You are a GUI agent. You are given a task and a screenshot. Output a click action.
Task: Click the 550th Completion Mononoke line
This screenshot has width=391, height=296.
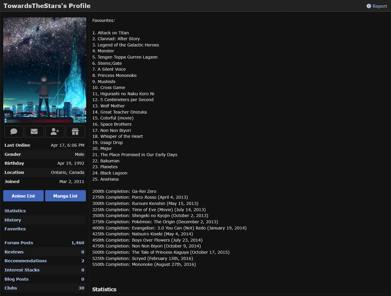click(144, 264)
